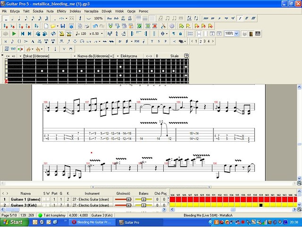Switch to Bleeding Me Guitar Pr... taskbar window
Viewport: 302px width, 236px height.
pyautogui.click(x=92, y=222)
